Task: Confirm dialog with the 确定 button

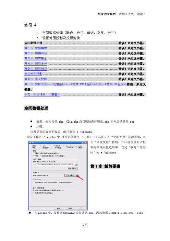Action: click(59, 208)
